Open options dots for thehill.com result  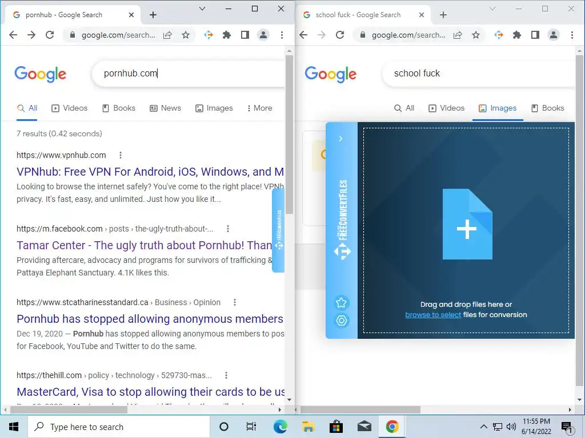point(226,375)
